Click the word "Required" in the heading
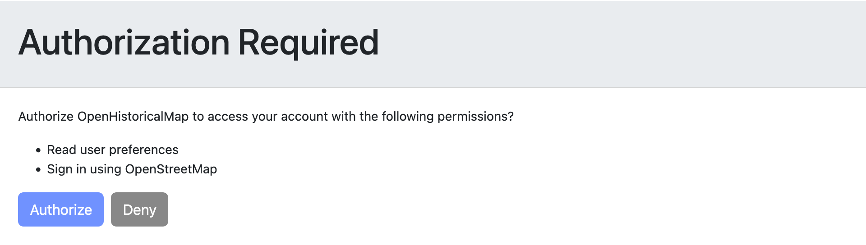Image resolution: width=866 pixels, height=245 pixels. point(308,42)
